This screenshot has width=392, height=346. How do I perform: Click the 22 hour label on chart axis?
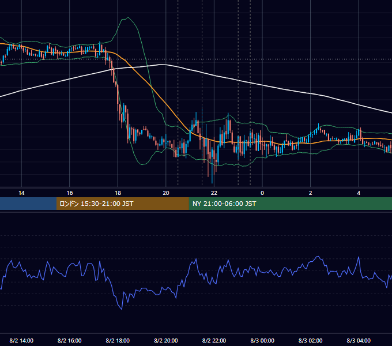[x=214, y=193]
